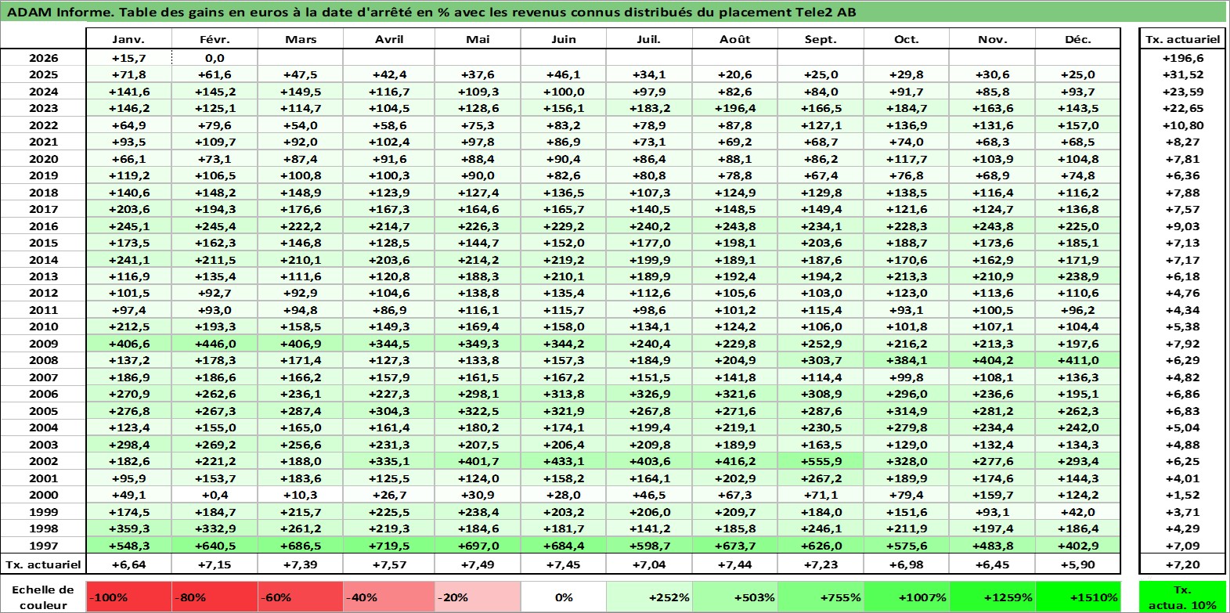Click the 2002 year row label

pos(43,462)
